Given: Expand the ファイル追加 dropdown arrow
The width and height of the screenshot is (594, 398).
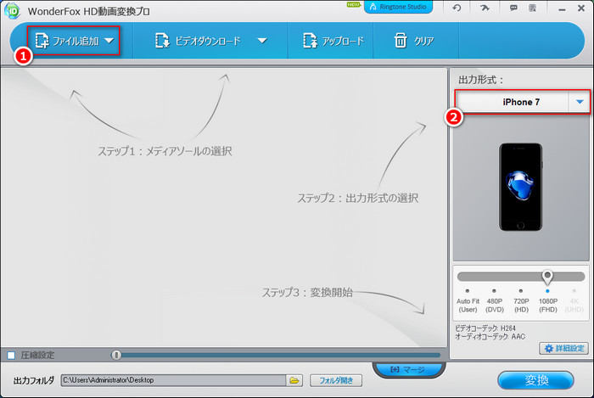Looking at the screenshot, I should 109,41.
